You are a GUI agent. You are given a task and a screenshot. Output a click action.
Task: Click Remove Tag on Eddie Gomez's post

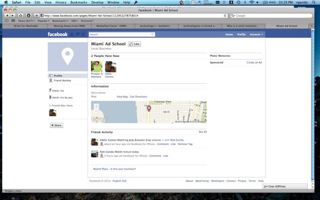tap(185, 144)
